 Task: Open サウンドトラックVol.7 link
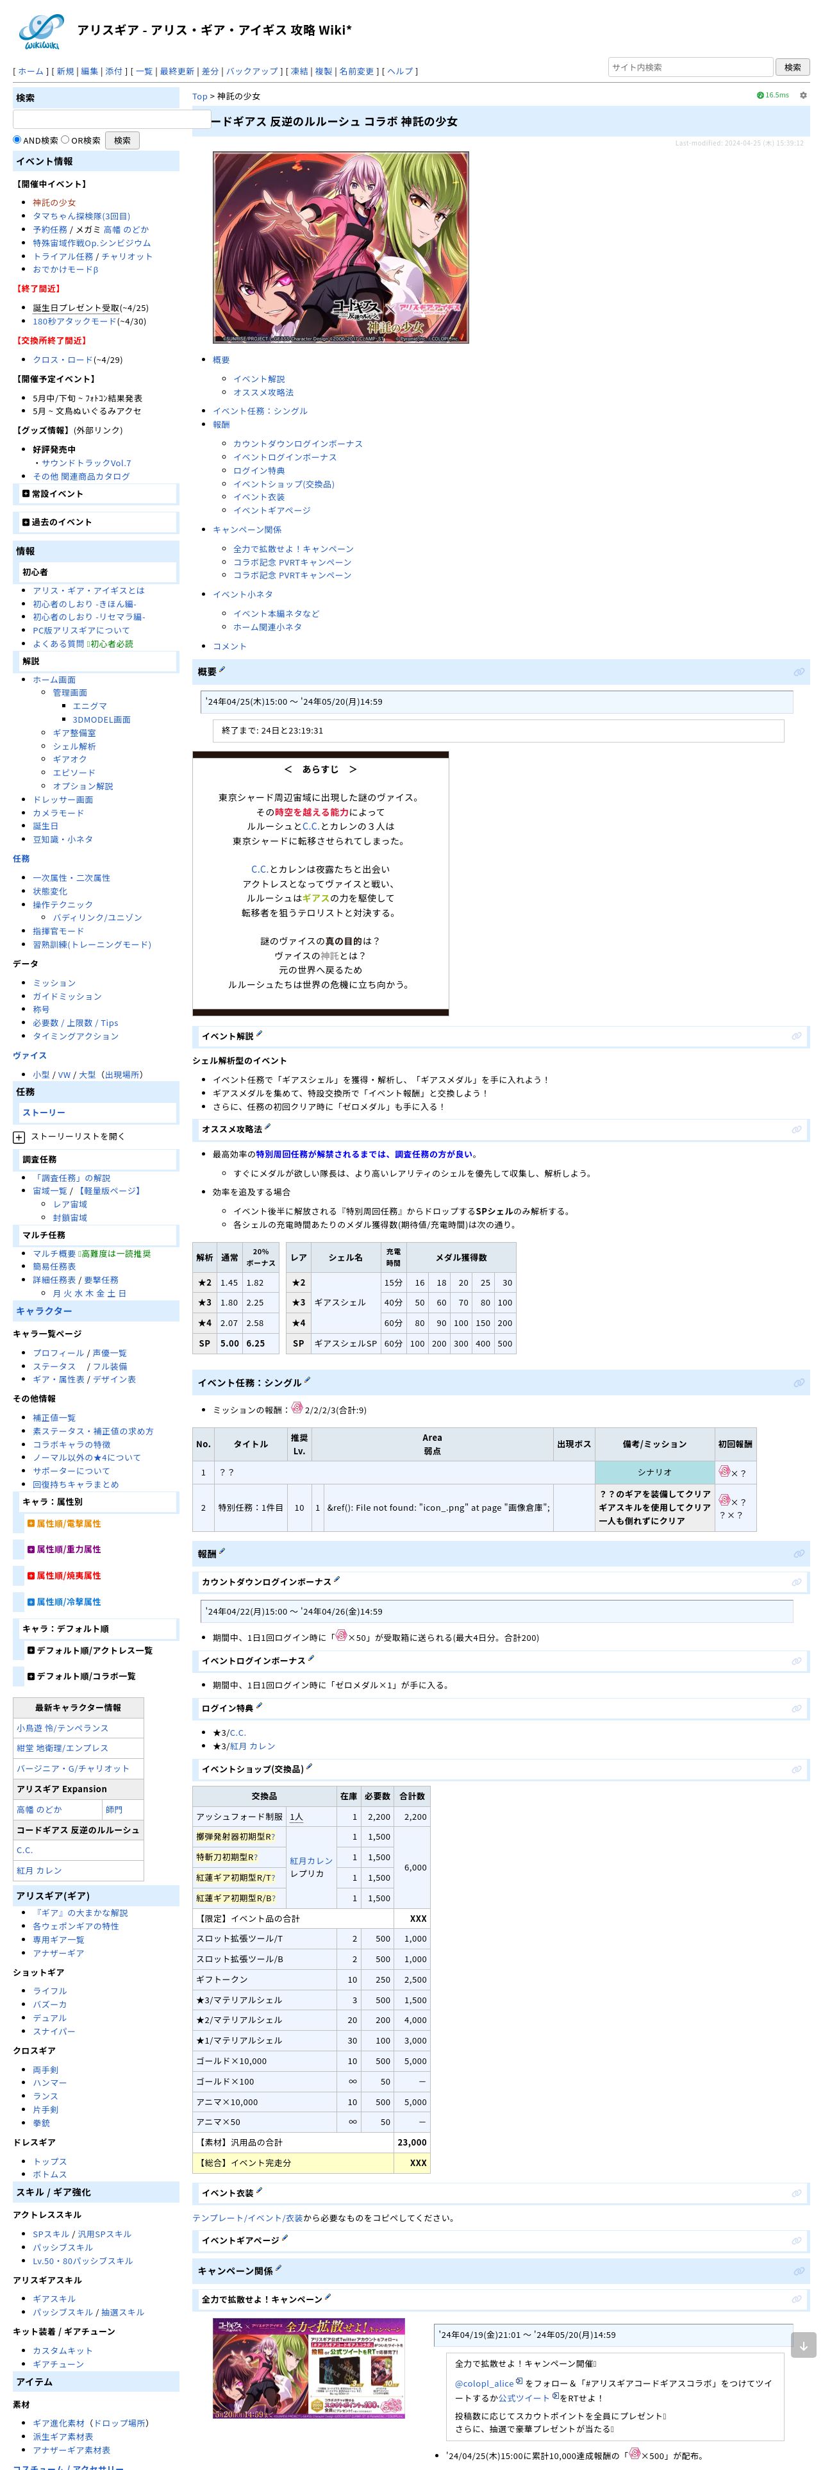[85, 463]
